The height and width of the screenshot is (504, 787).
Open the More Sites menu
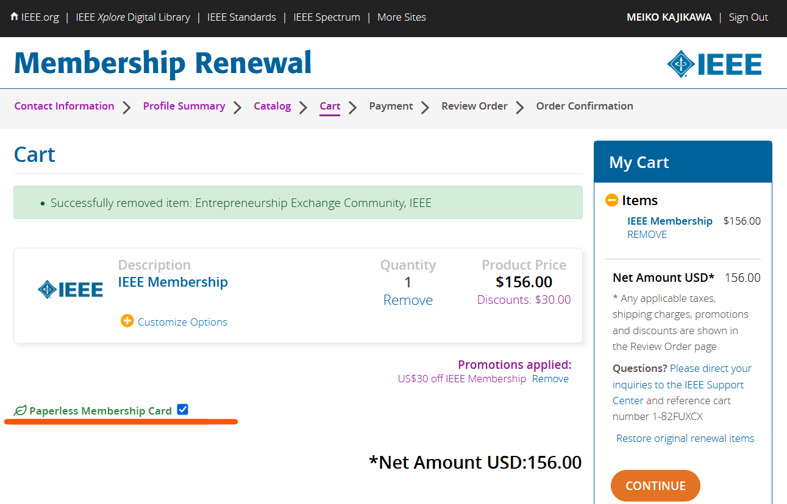click(x=402, y=17)
